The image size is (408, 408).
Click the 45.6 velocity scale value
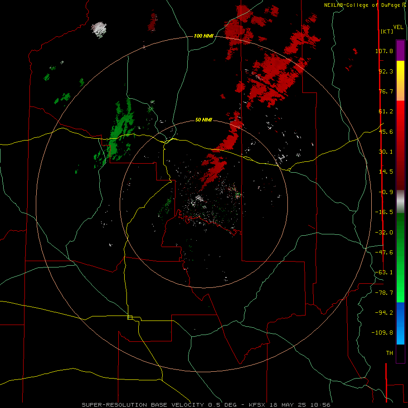point(386,131)
